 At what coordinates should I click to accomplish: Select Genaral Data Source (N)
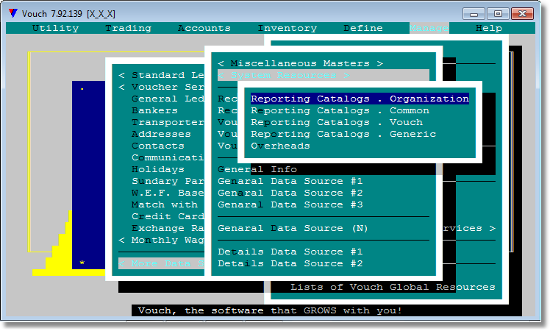click(293, 228)
